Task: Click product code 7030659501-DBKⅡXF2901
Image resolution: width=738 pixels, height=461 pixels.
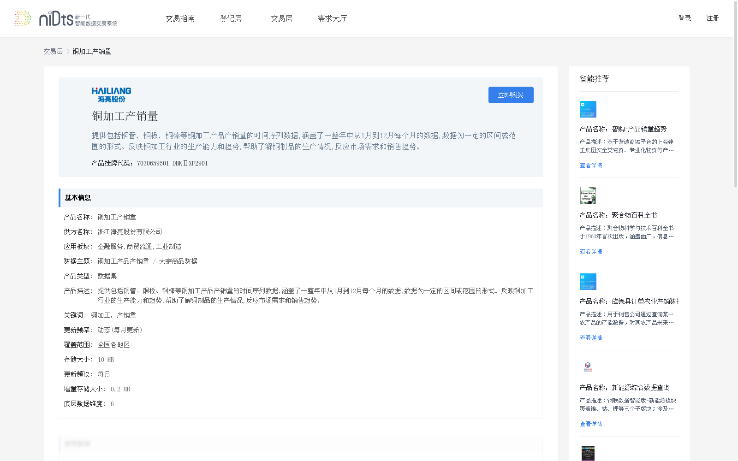Action: tap(173, 163)
